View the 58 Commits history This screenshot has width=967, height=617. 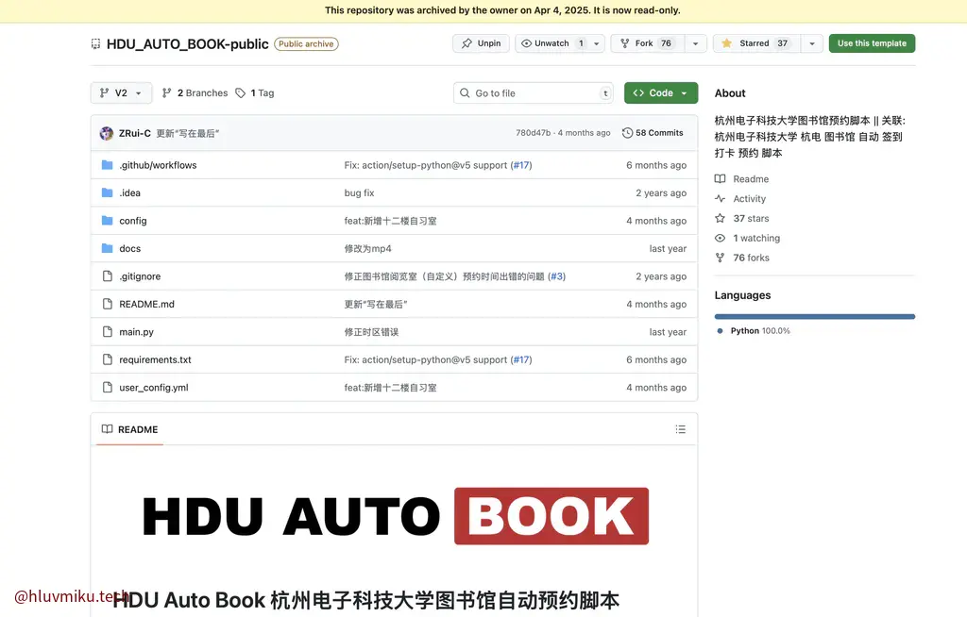point(653,132)
